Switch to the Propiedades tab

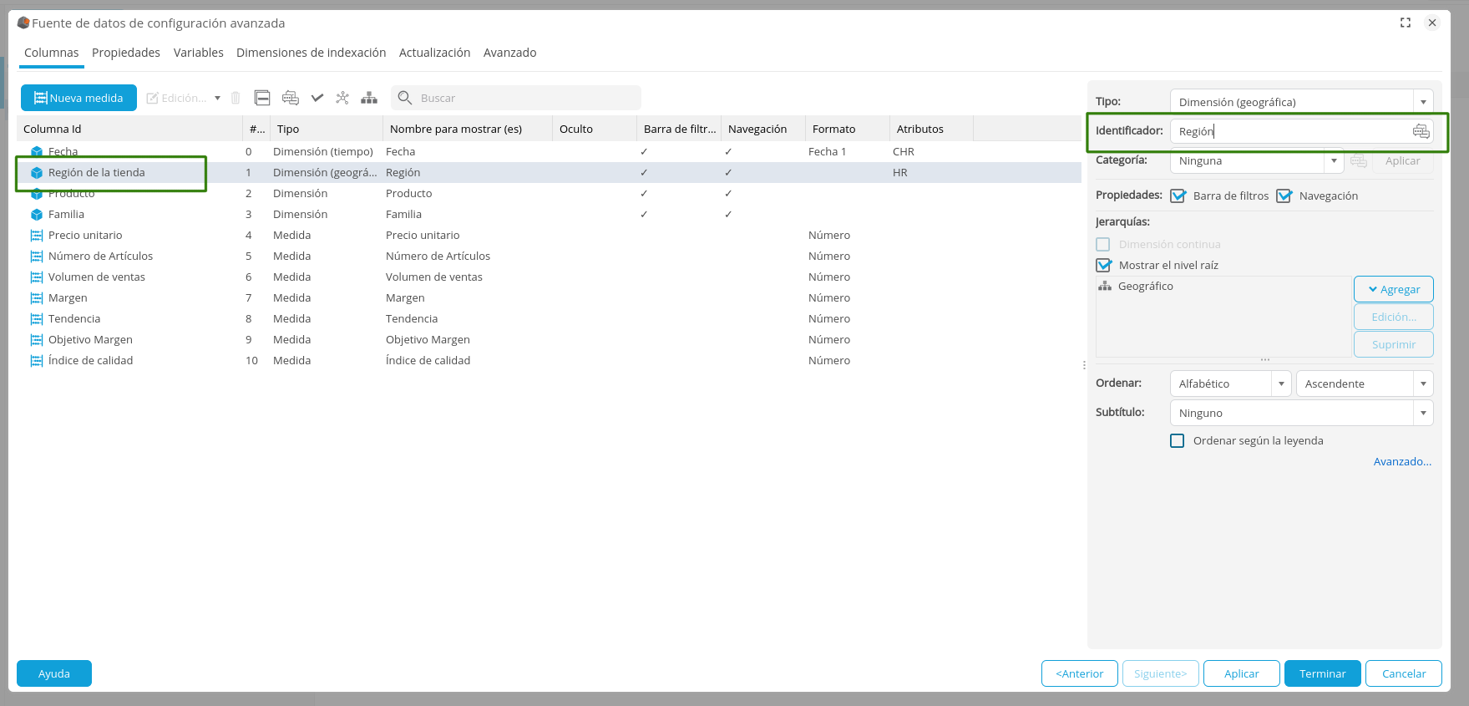pos(126,53)
